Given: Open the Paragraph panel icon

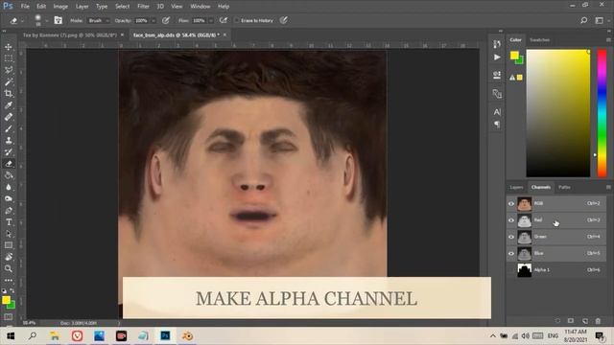Looking at the screenshot, I should [x=497, y=125].
